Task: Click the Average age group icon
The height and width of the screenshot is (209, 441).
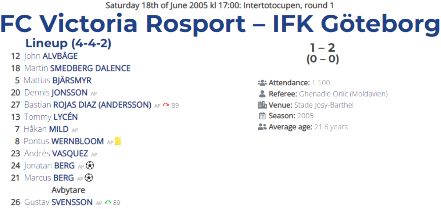Action: (262, 127)
